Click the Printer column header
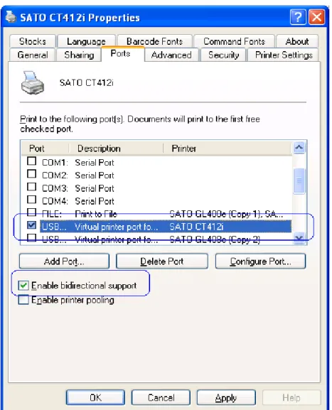Screen dimensions: 332x410 [x=227, y=149]
